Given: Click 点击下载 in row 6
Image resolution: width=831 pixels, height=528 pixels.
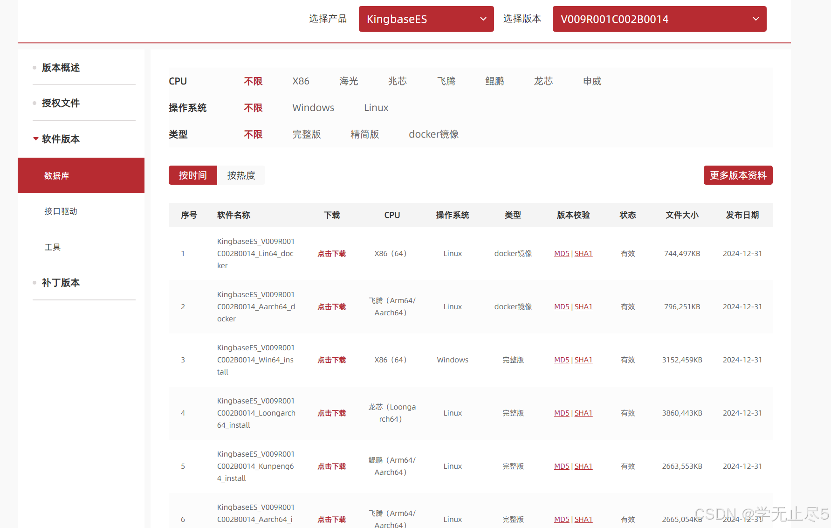Looking at the screenshot, I should coord(332,520).
